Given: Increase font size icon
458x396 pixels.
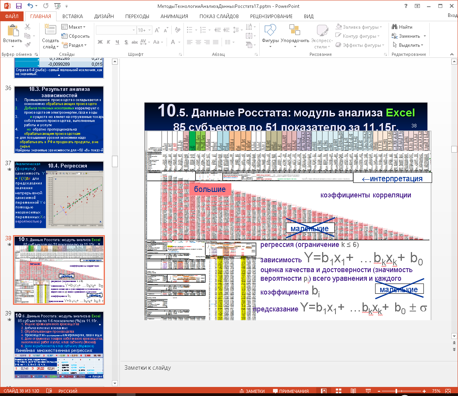Looking at the screenshot, I should 157,30.
